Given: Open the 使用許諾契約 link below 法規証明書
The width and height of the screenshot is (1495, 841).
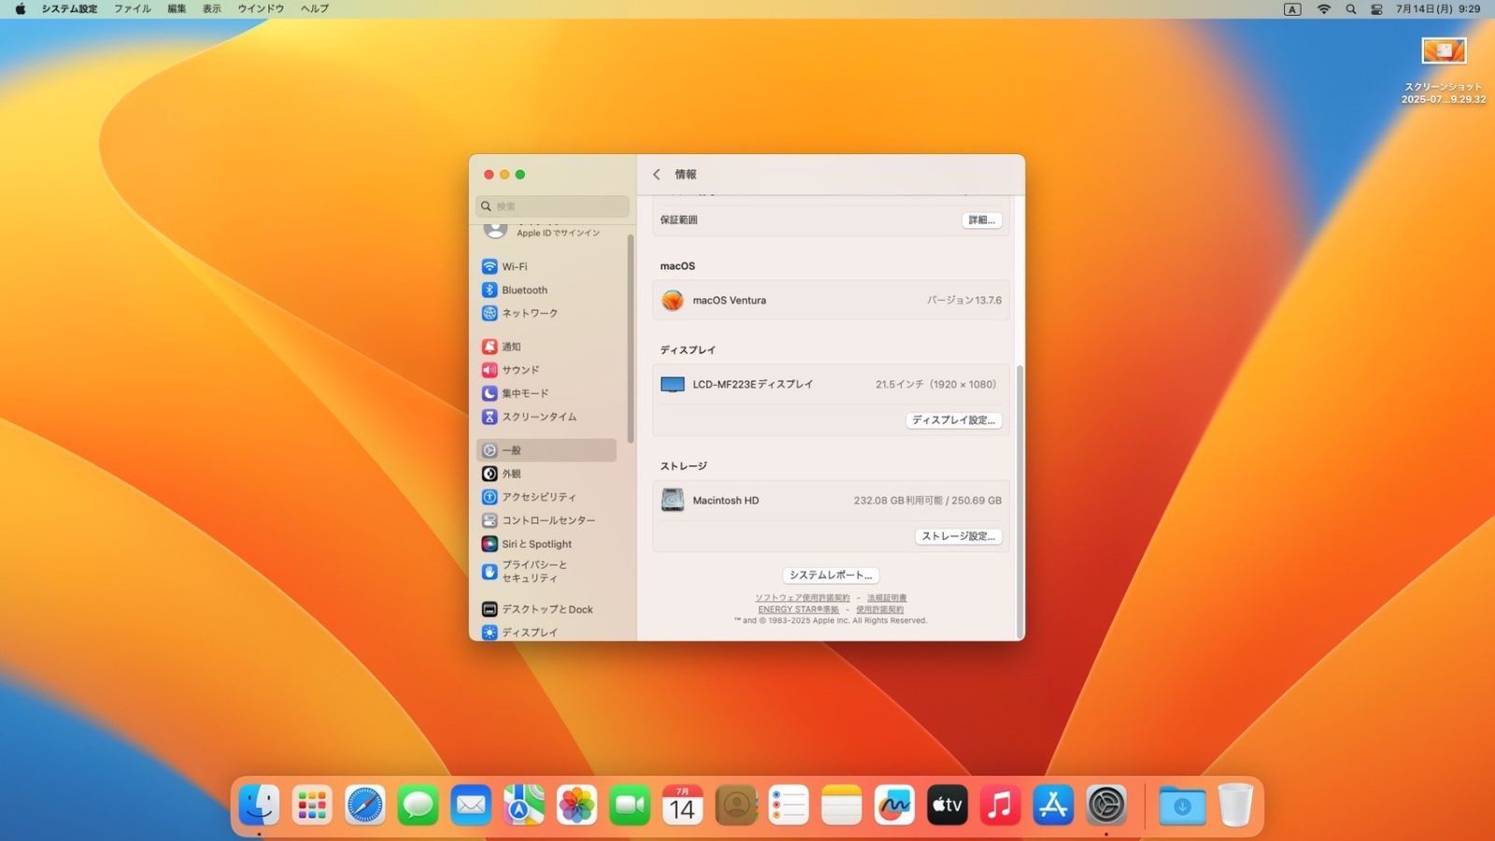Looking at the screenshot, I should [880, 609].
